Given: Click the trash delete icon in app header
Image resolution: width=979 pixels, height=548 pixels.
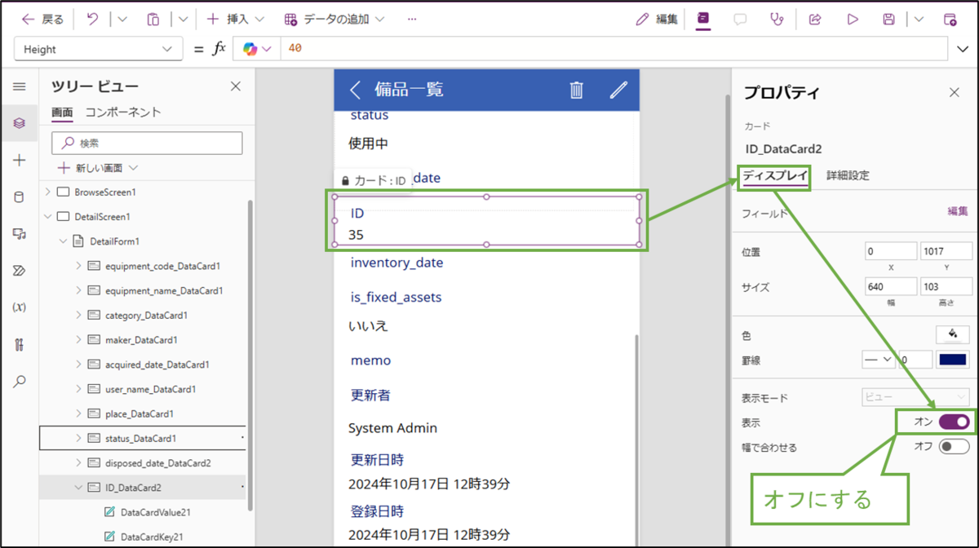Looking at the screenshot, I should (x=576, y=90).
